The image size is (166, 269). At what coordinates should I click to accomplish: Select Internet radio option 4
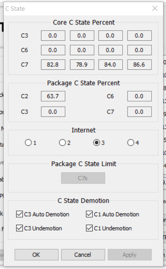click(x=131, y=143)
